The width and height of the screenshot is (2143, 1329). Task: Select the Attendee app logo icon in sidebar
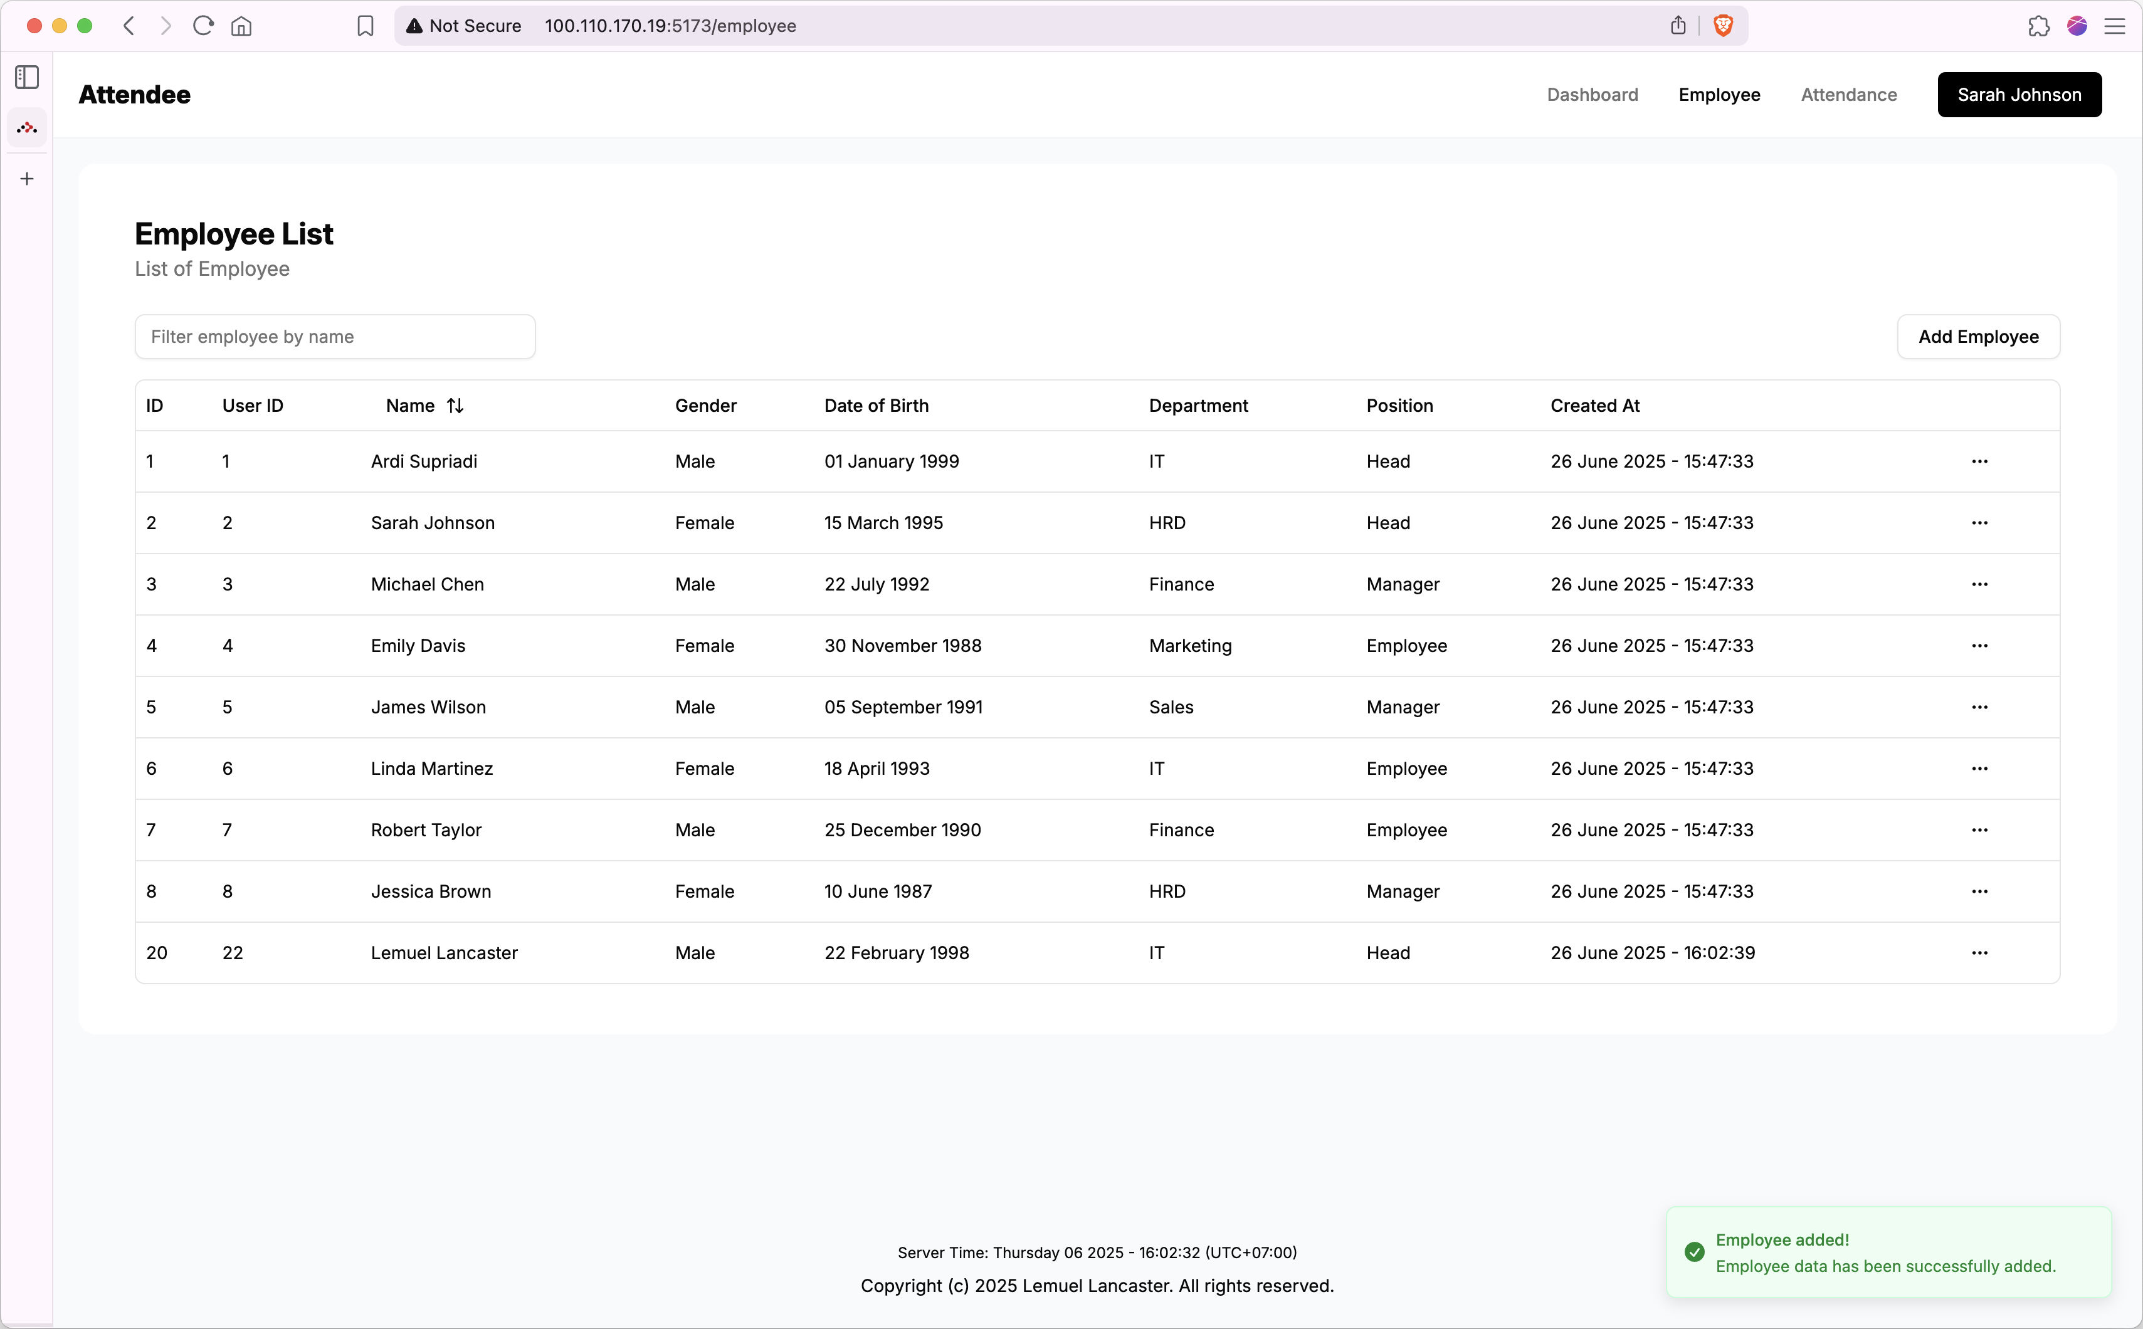(26, 127)
